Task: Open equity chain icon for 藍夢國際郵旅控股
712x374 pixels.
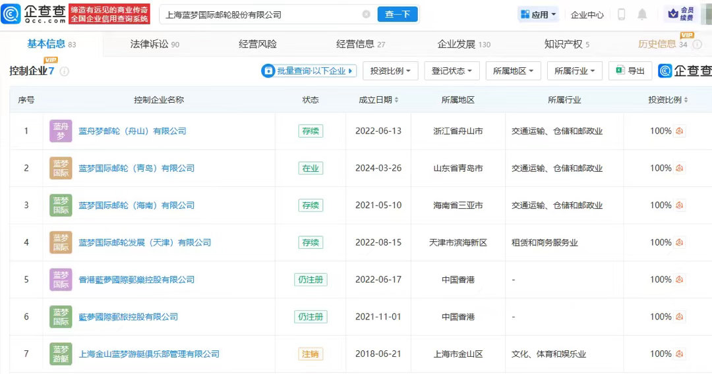Action: pos(679,317)
